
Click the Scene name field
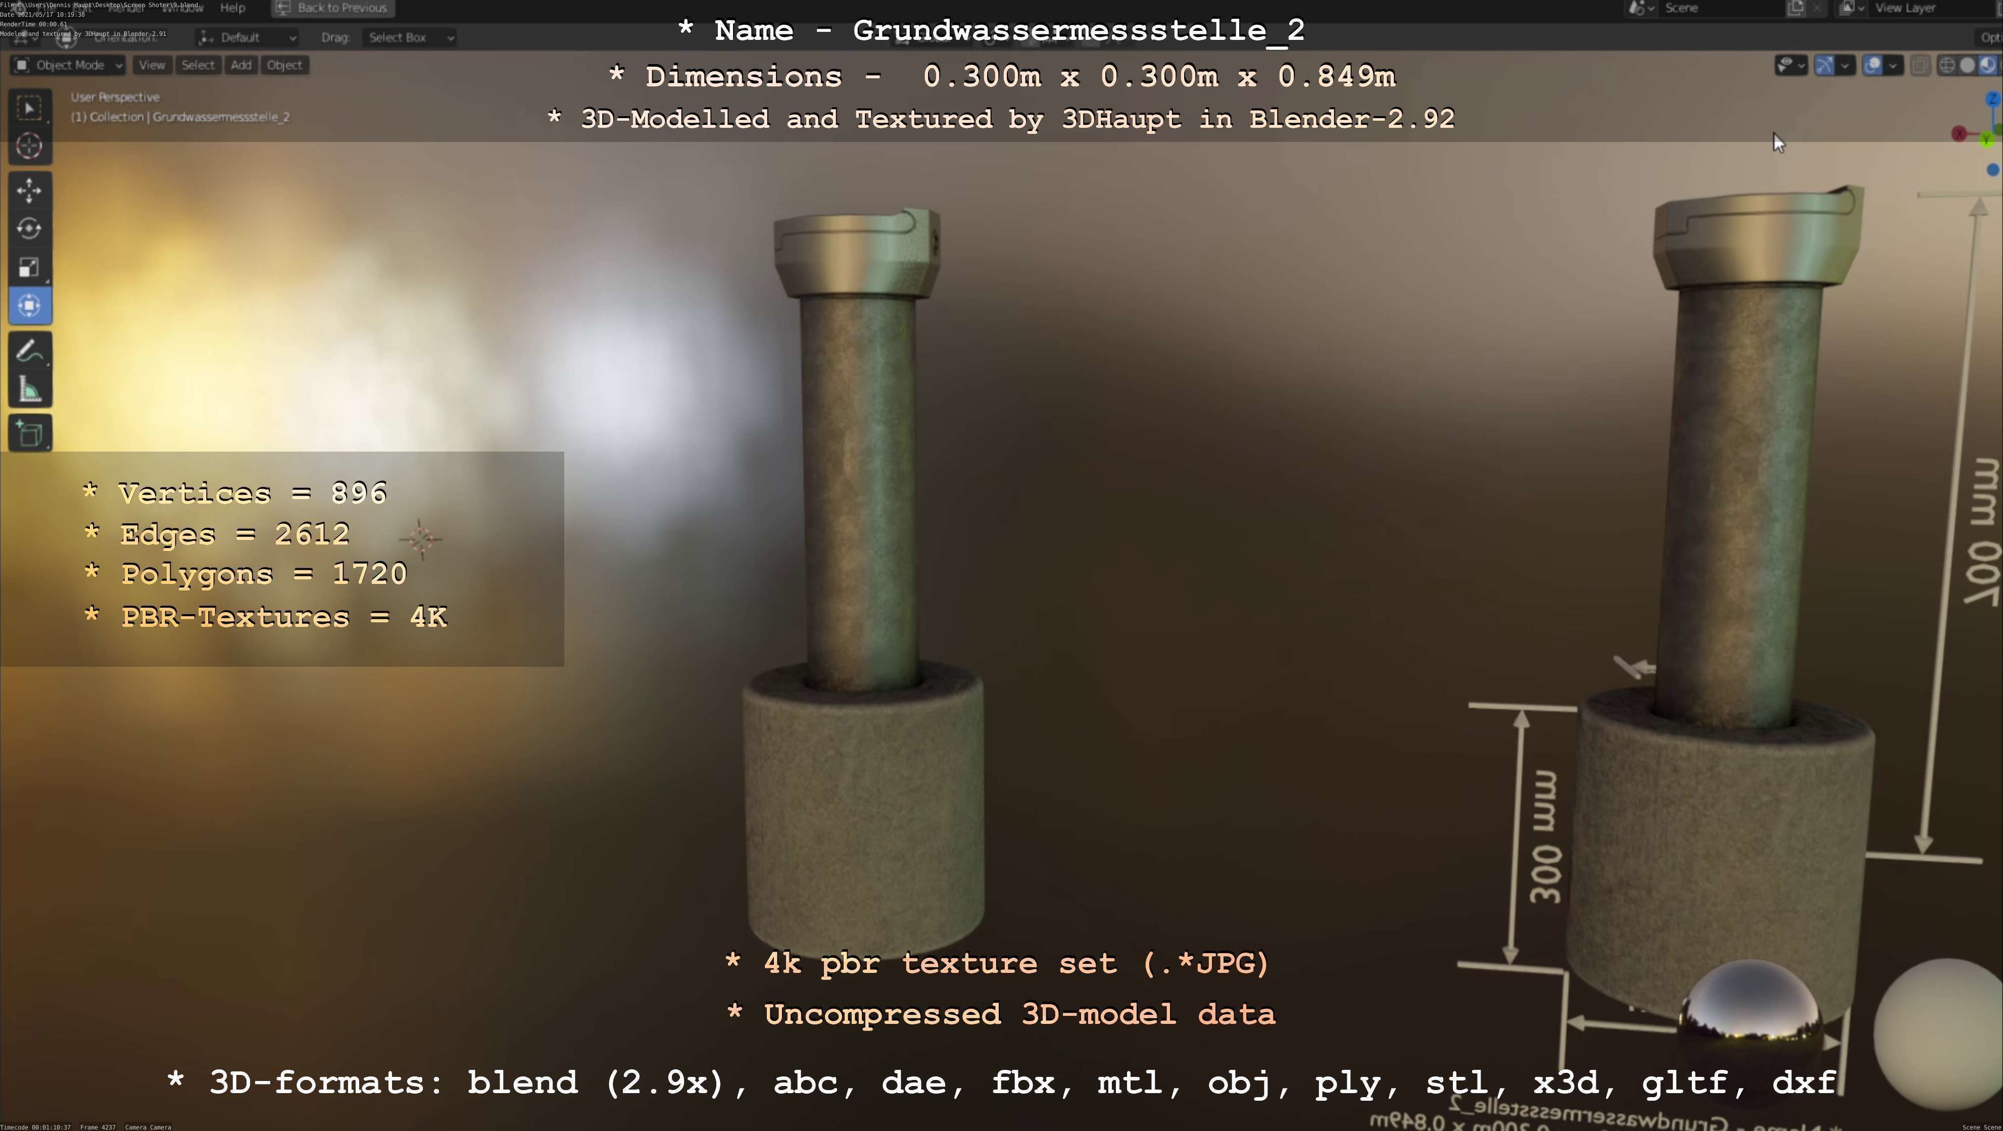tap(1719, 8)
